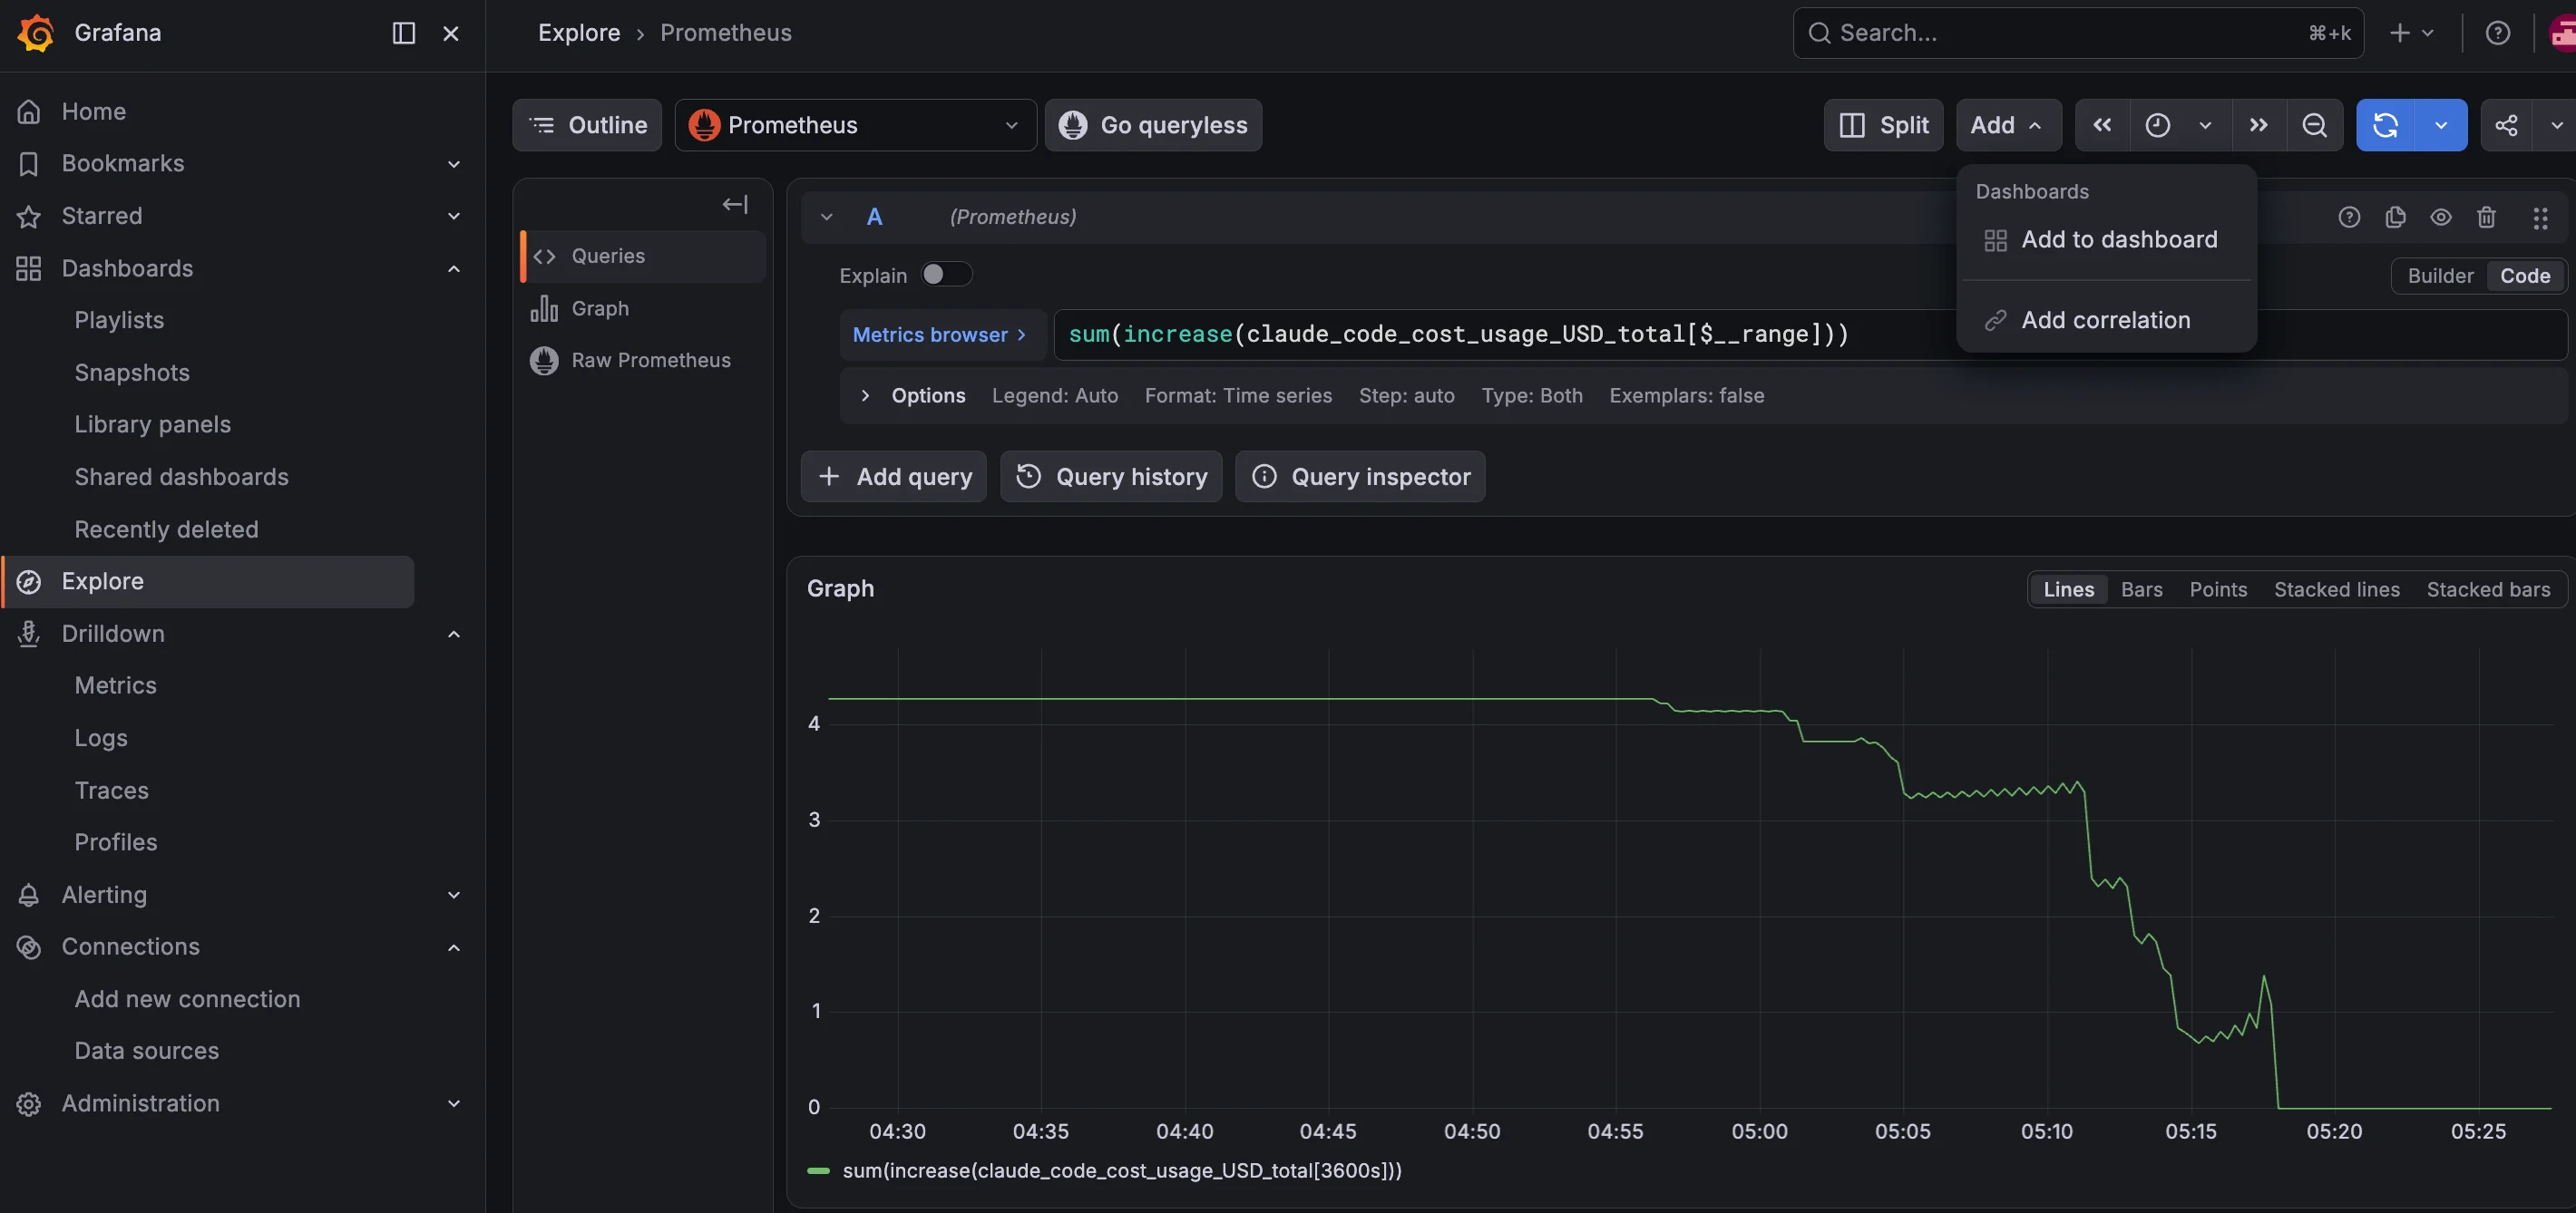
Task: Switch query editor to Builder mode
Action: click(x=2439, y=276)
